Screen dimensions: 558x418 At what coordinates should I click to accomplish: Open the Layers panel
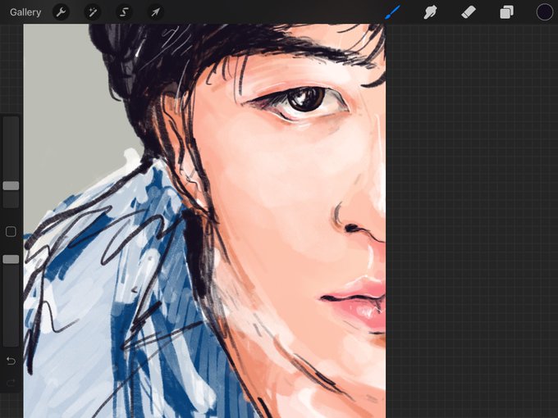pyautogui.click(x=506, y=12)
